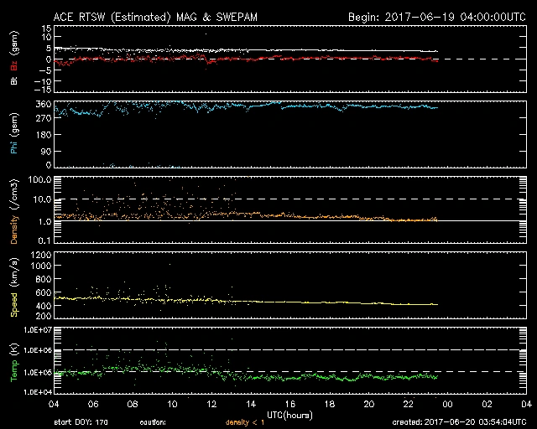Click the '200' tick on Speed axis

(44, 316)
